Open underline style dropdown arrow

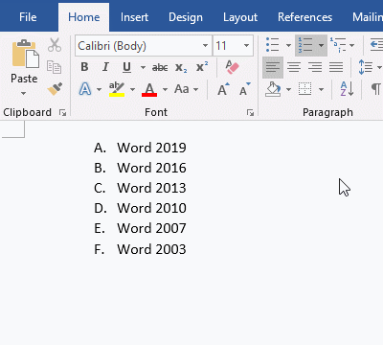pos(143,67)
